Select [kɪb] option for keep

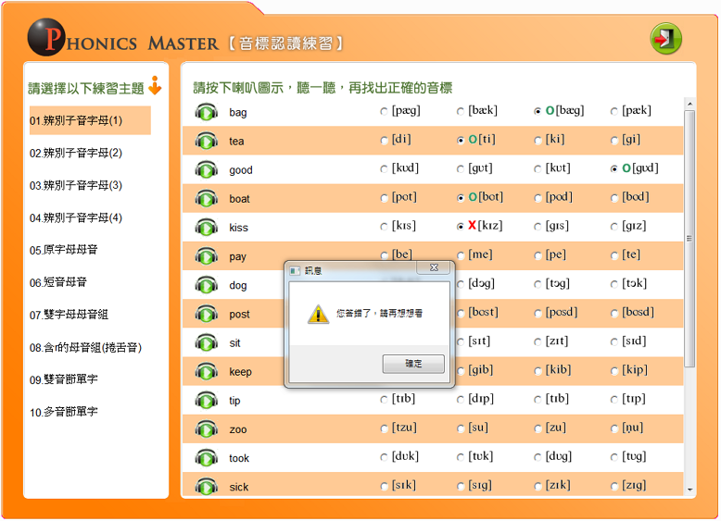pyautogui.click(x=538, y=371)
